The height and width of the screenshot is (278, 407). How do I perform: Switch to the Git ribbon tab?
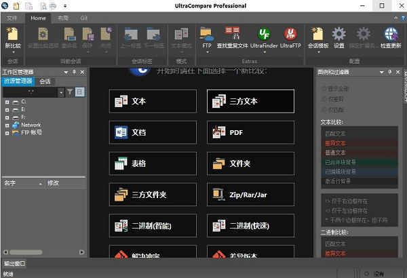(x=83, y=18)
